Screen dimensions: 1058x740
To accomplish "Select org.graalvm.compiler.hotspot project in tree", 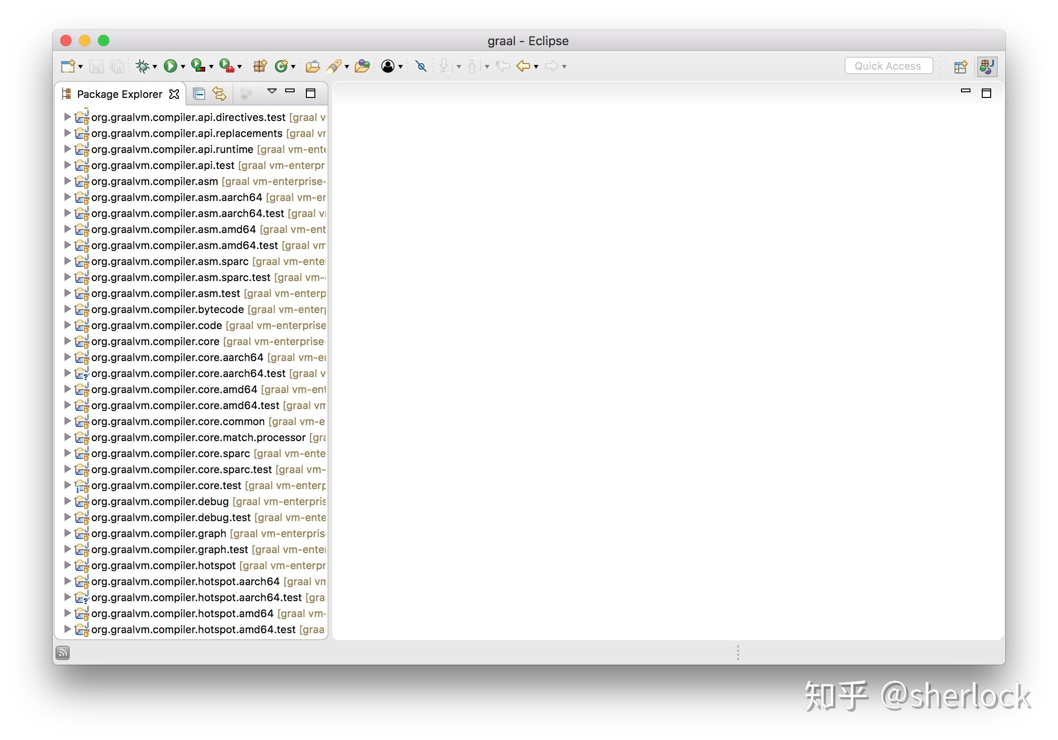I will point(163,565).
